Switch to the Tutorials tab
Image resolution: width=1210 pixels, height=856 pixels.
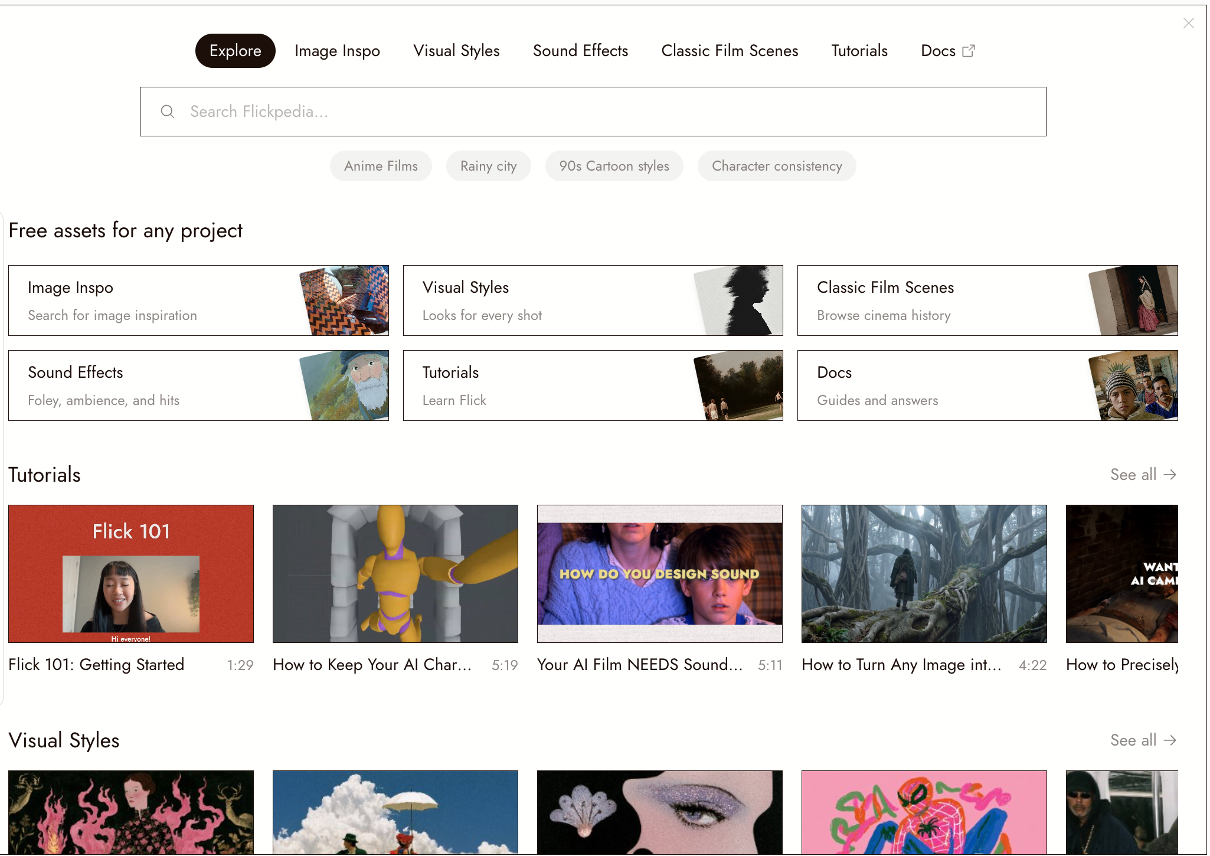pyautogui.click(x=859, y=51)
